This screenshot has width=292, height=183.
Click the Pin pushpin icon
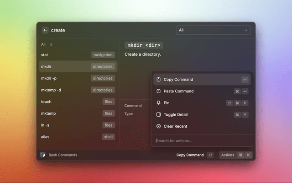pos(158,103)
